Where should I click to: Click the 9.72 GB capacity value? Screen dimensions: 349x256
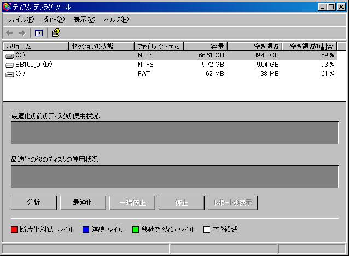click(x=213, y=65)
